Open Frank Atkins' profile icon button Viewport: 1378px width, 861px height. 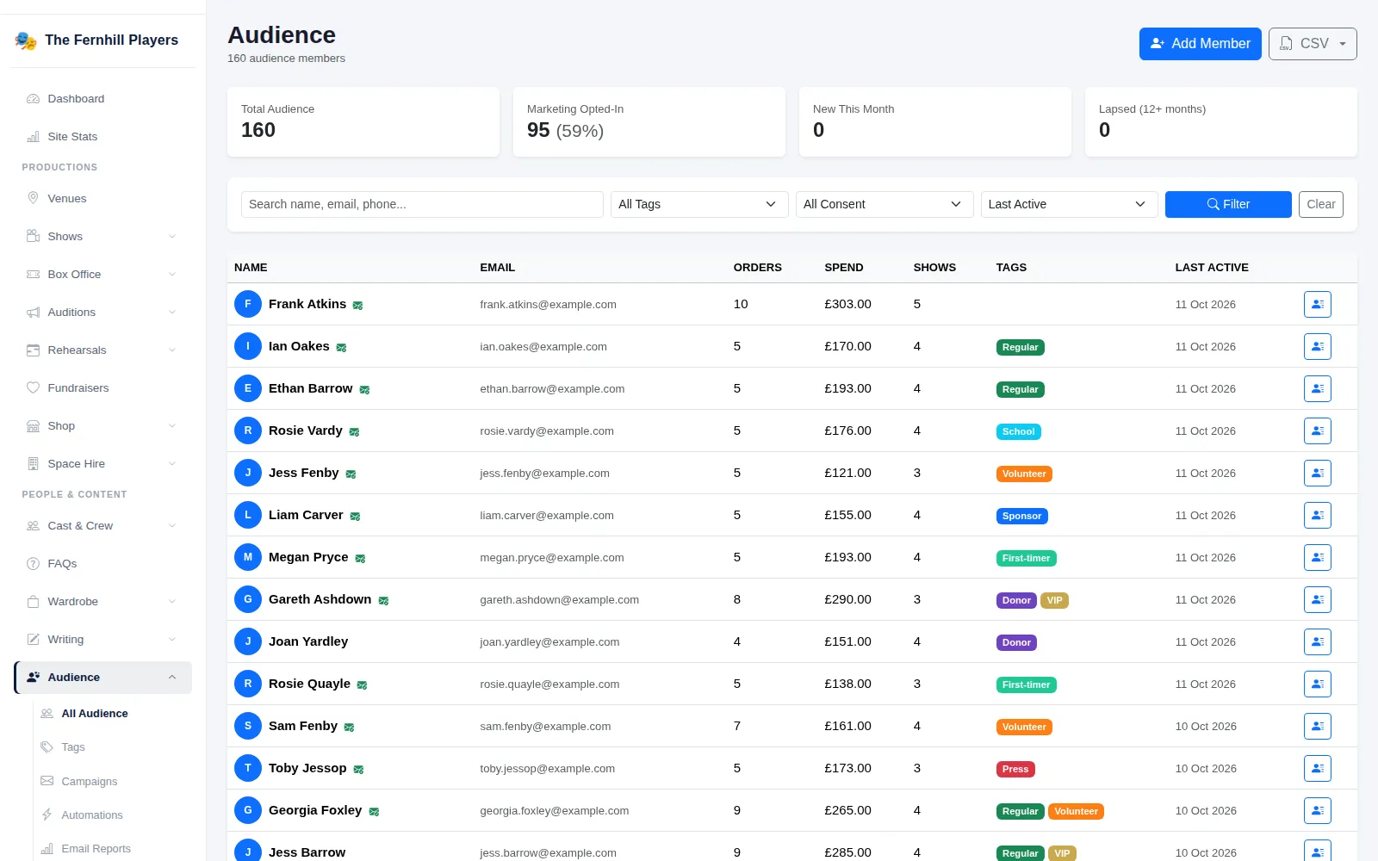click(1317, 304)
